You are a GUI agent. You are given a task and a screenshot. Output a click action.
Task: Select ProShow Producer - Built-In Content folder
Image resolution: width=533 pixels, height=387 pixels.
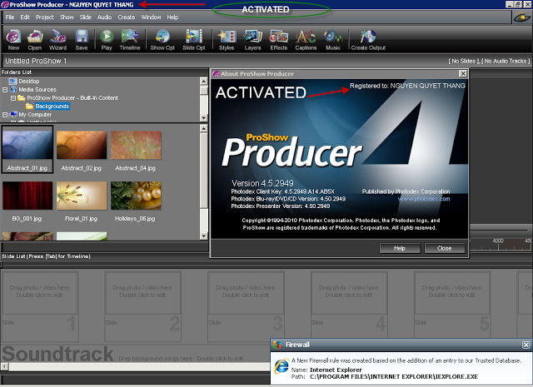pyautogui.click(x=72, y=98)
